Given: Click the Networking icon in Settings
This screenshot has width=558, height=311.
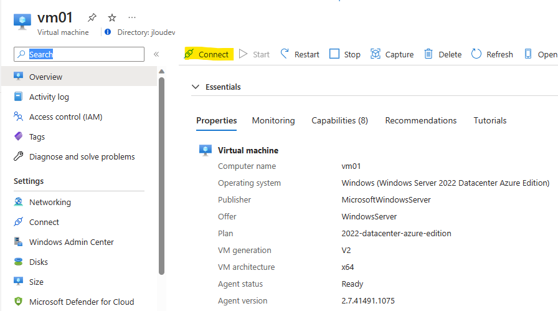Looking at the screenshot, I should click(19, 202).
